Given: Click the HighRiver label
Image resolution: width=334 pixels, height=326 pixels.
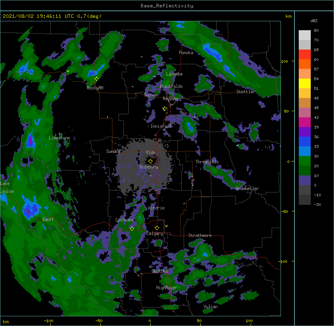Looking at the screenshot, I should 167,288.
